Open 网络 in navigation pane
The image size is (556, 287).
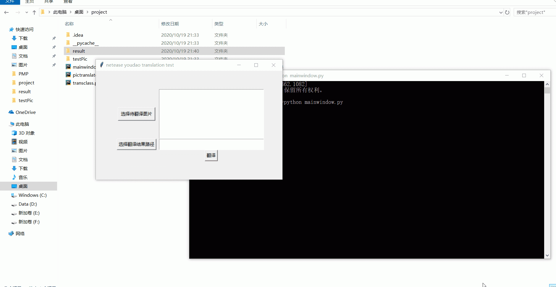pyautogui.click(x=20, y=233)
